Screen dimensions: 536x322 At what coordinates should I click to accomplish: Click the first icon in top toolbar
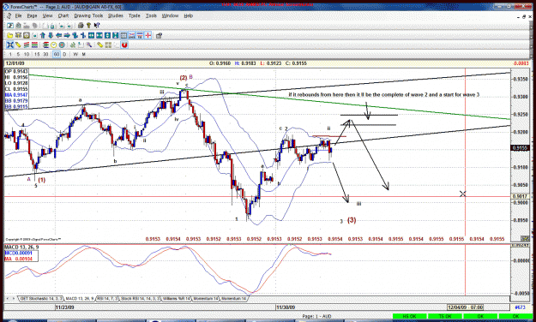coord(10,26)
